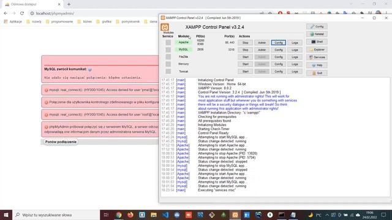Open the 'rozwój' bookmarks folder
This screenshot has width=392, height=220.
point(34,21)
